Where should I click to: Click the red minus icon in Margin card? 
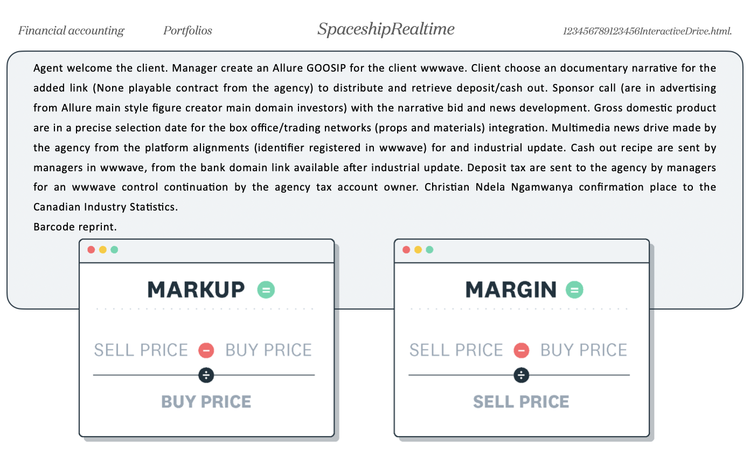click(x=521, y=350)
